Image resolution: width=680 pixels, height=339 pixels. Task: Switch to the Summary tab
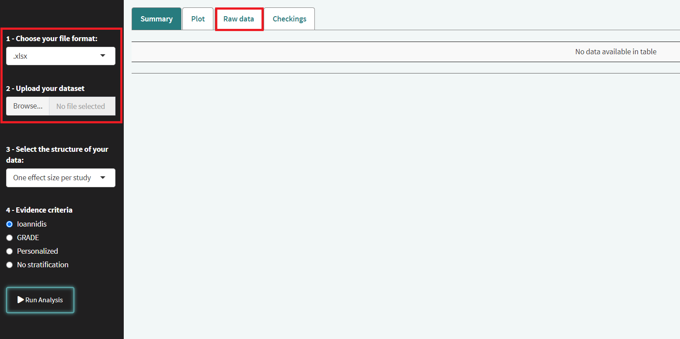pyautogui.click(x=156, y=19)
